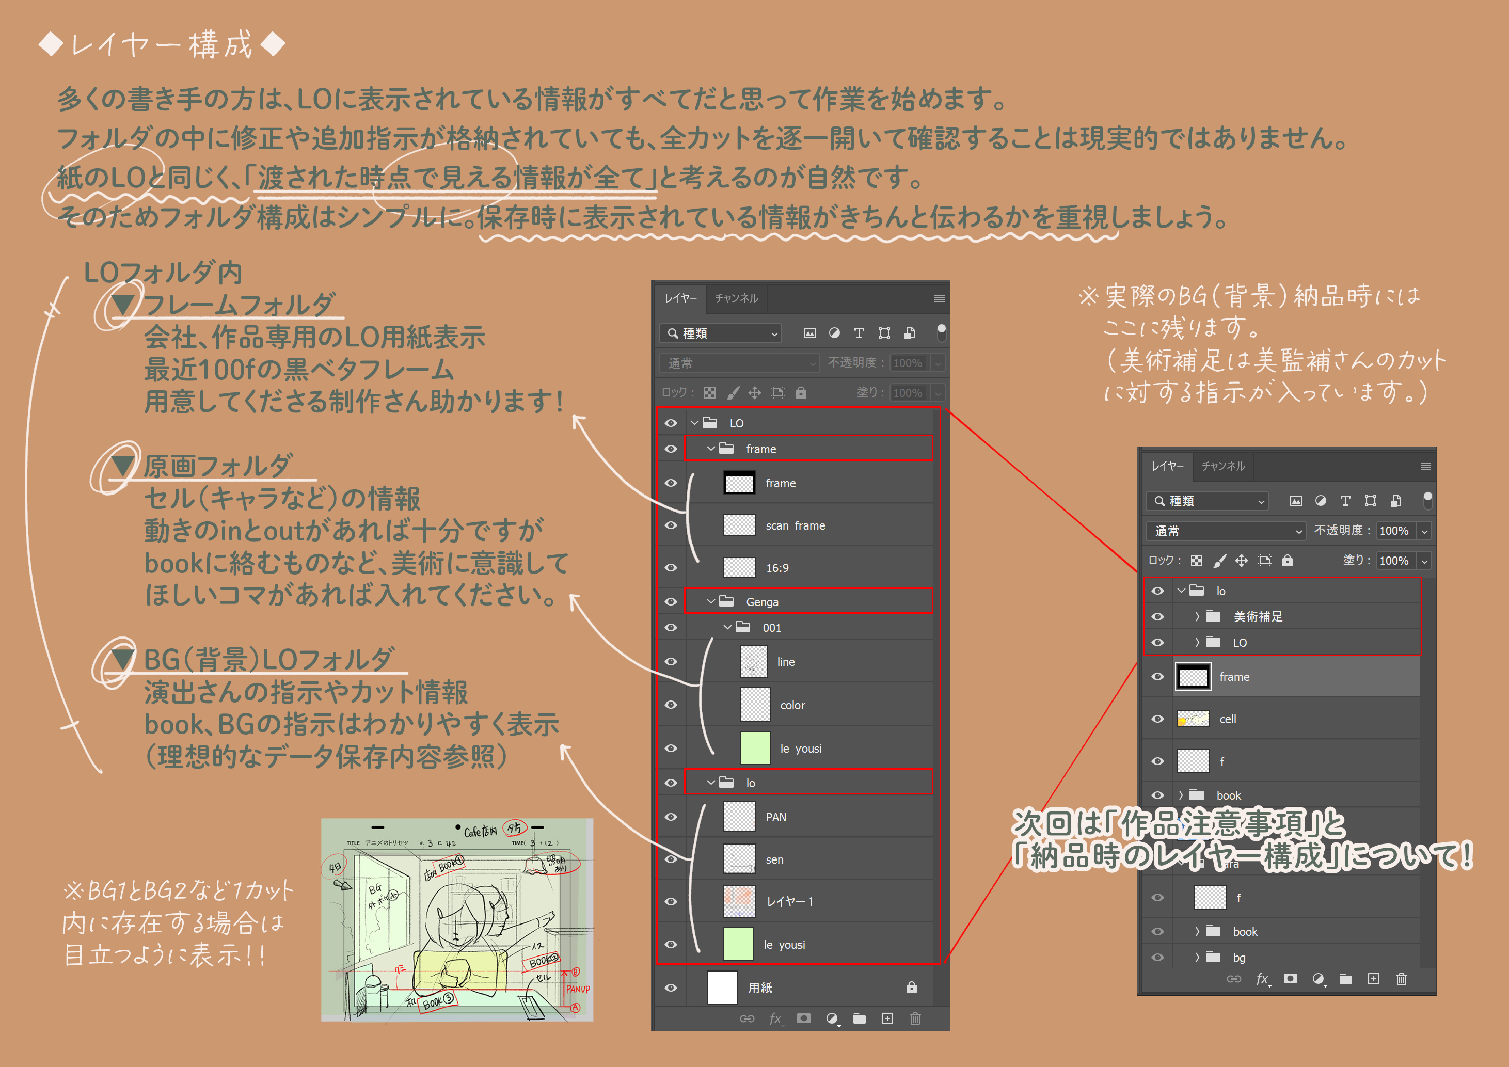
Task: Add a layer mask in right panel
Action: tap(1290, 979)
